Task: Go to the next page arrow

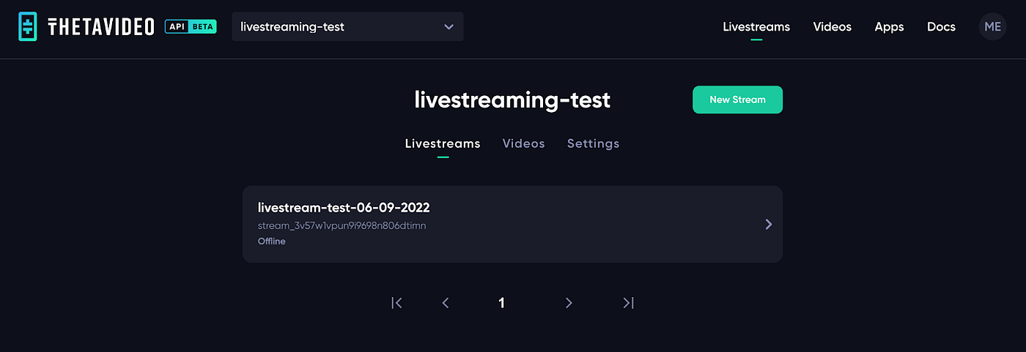Action: tap(569, 303)
